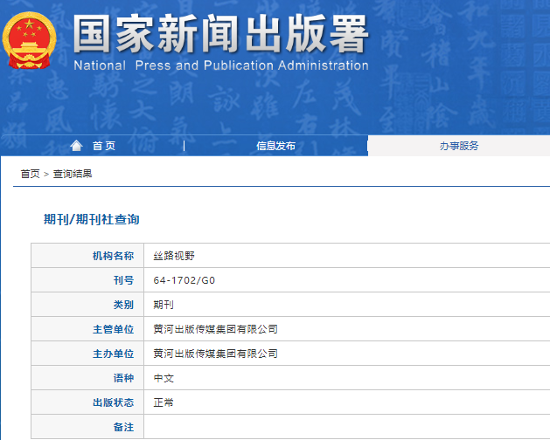550x440 pixels.
Task: Open the 信息发布 navigation tab
Action: pyautogui.click(x=275, y=146)
